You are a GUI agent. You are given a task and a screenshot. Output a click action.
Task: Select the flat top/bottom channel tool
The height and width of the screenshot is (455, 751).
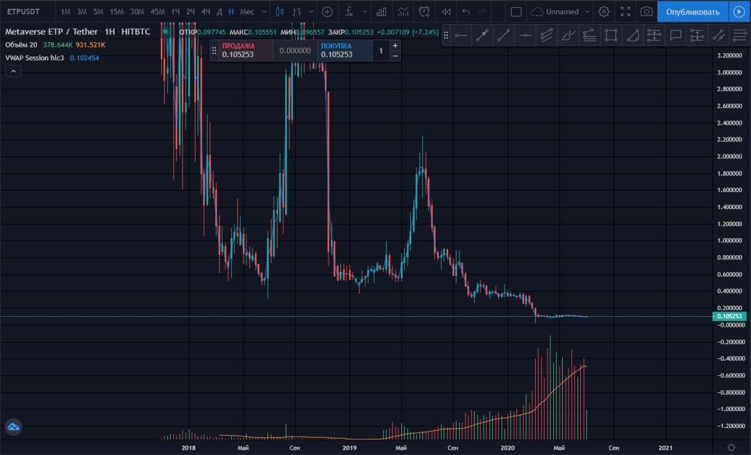click(x=590, y=36)
